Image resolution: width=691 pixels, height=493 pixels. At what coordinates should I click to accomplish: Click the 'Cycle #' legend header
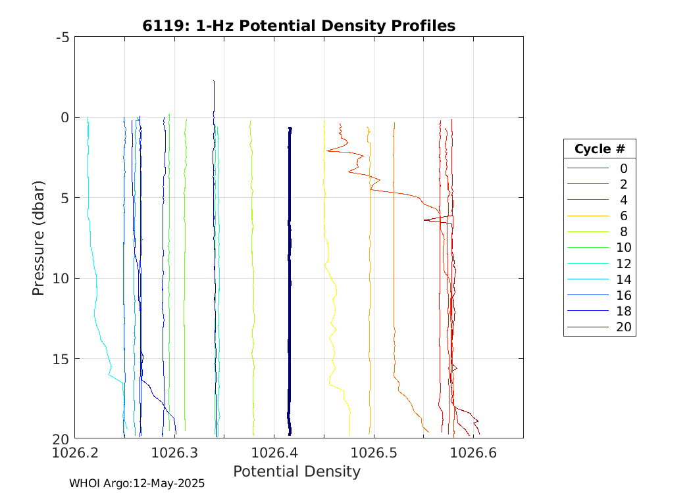pyautogui.click(x=600, y=149)
